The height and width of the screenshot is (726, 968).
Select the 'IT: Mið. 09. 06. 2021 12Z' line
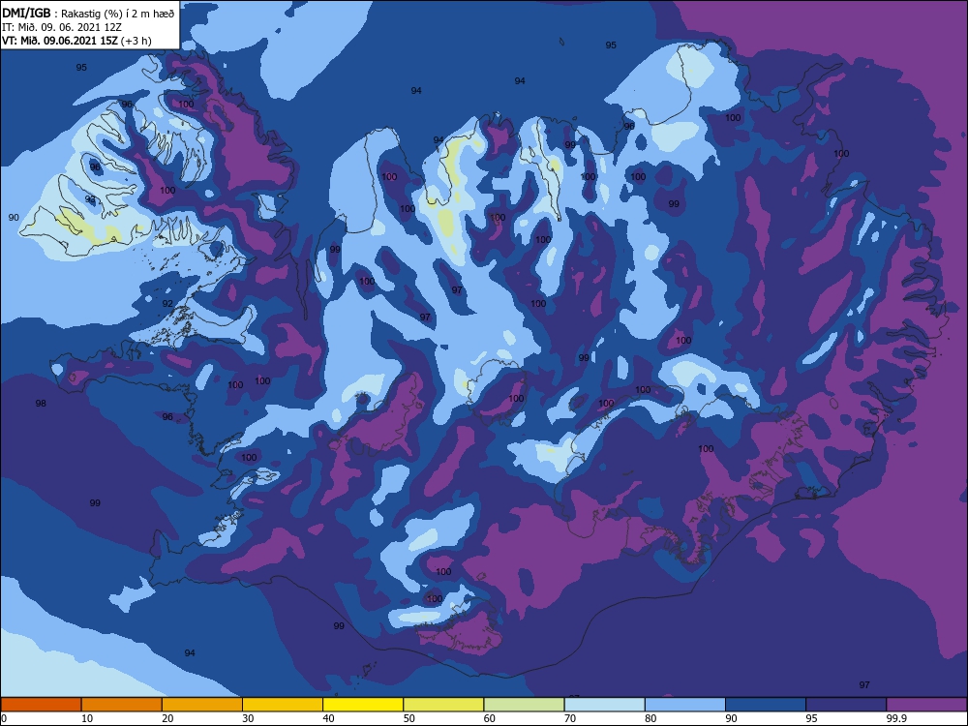pyautogui.click(x=62, y=27)
